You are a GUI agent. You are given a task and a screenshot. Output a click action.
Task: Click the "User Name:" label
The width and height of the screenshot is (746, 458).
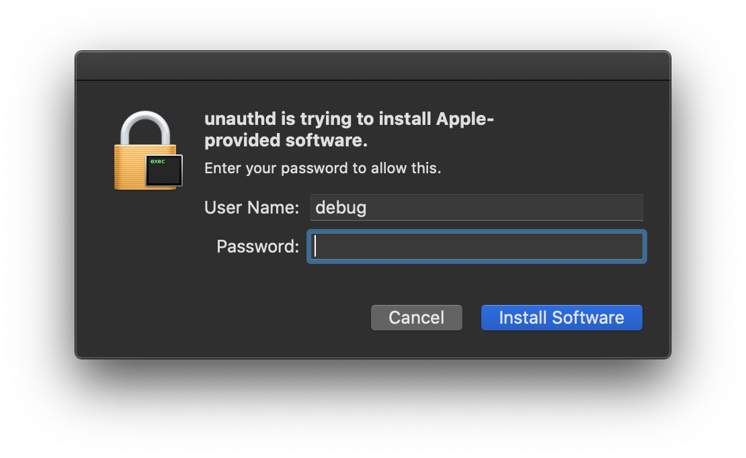click(x=251, y=208)
